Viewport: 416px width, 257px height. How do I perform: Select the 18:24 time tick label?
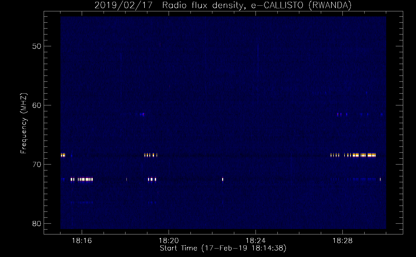click(x=256, y=241)
